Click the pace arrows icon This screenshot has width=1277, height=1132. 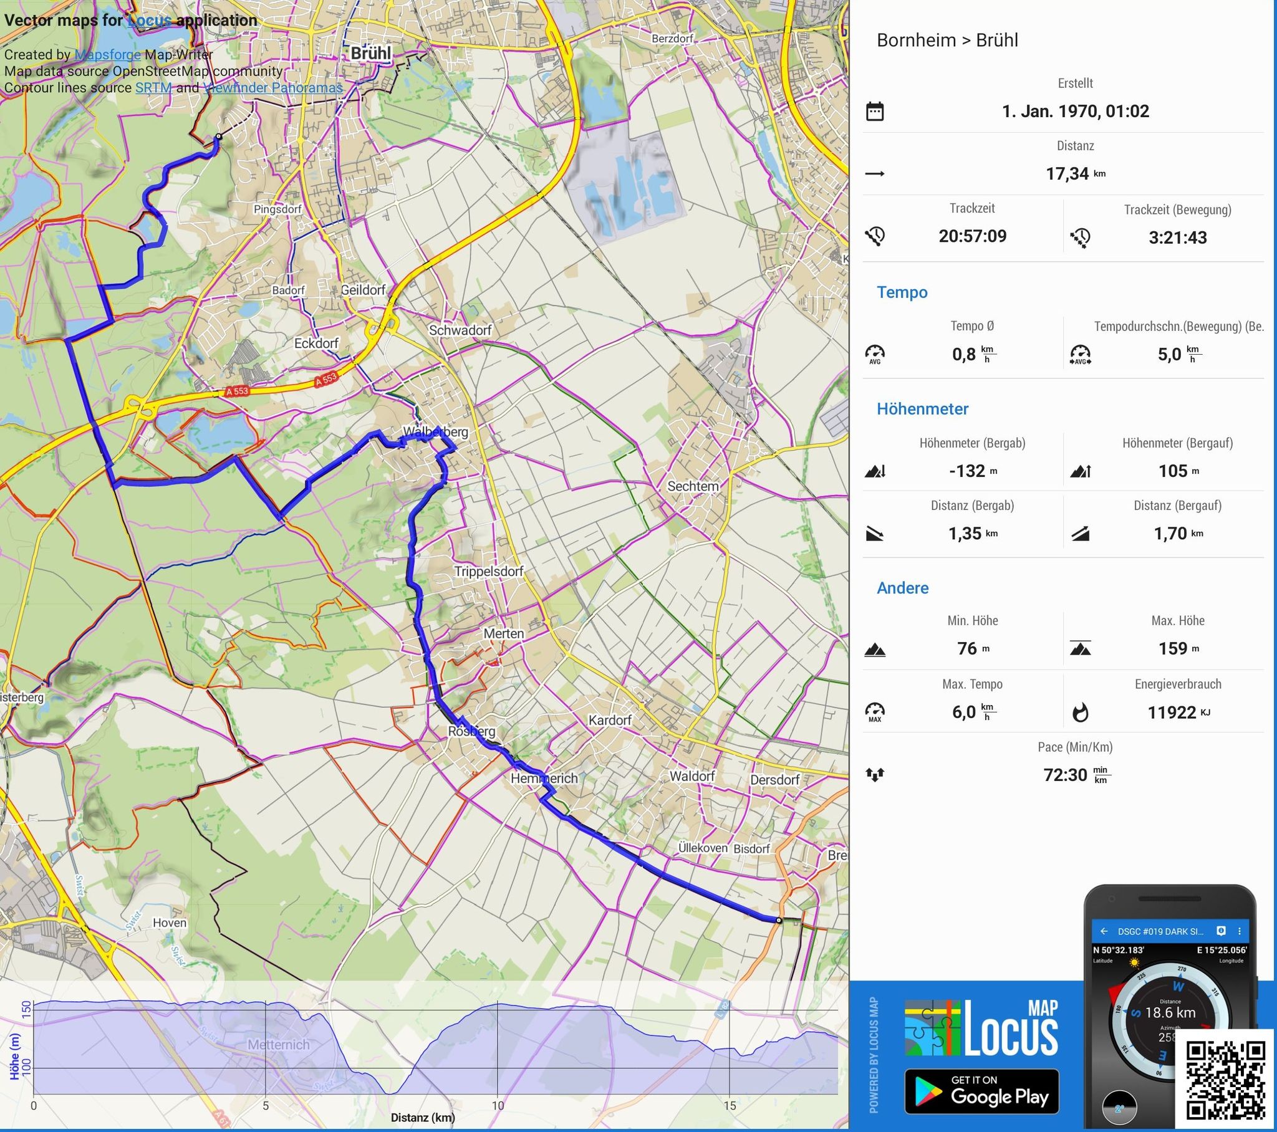(875, 775)
